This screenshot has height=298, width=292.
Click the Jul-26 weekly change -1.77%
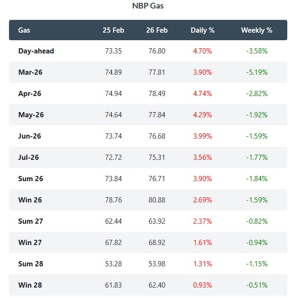click(257, 158)
